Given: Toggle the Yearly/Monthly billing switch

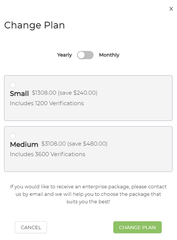Looking at the screenshot, I should (85, 55).
